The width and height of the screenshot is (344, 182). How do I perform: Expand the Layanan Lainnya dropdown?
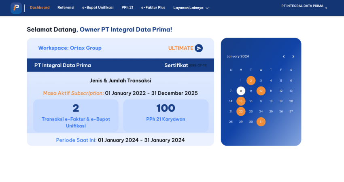(x=191, y=8)
